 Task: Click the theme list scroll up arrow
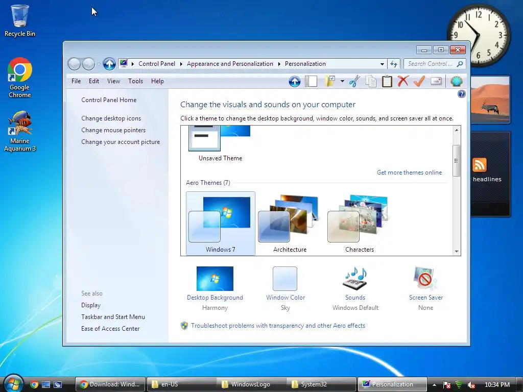pos(457,130)
